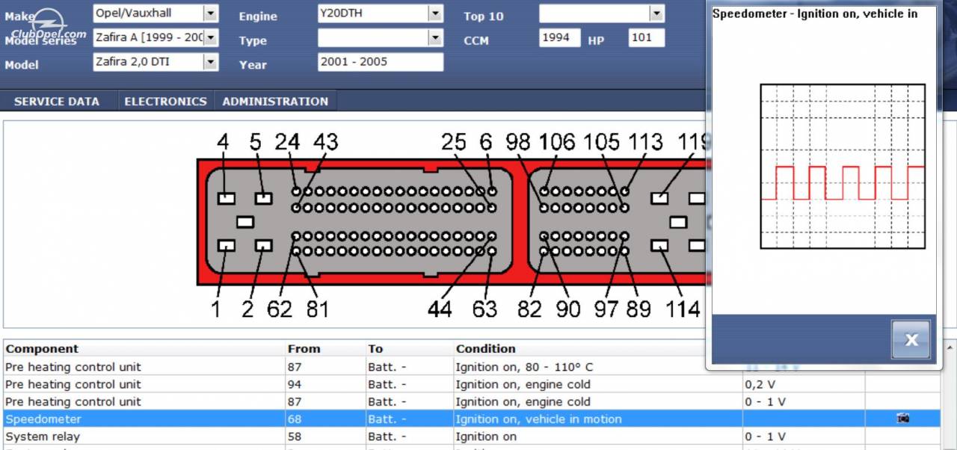
Task: Expand the Engine dropdown showing Y20DTH
Action: [x=435, y=13]
